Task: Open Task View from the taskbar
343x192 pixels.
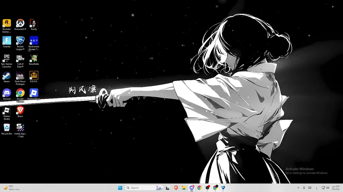Action: point(168,188)
